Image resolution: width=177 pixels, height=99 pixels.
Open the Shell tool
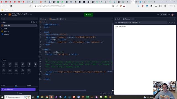35,65
